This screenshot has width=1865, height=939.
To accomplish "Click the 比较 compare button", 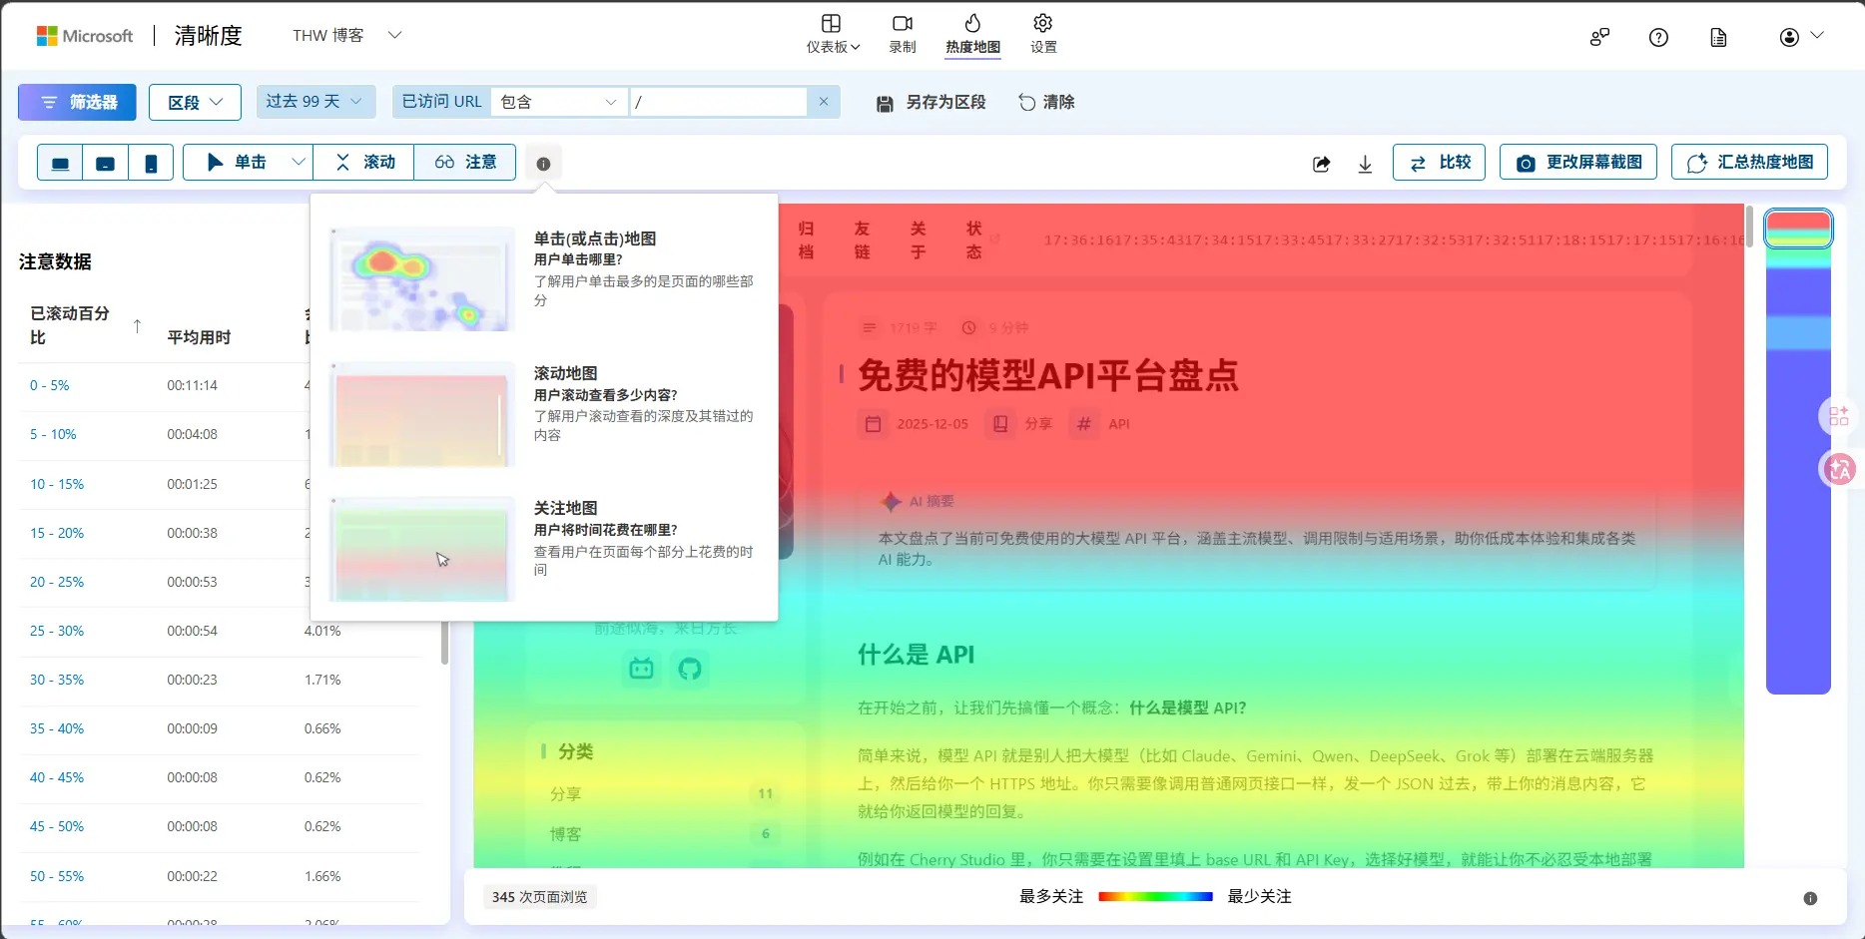I will tap(1438, 162).
